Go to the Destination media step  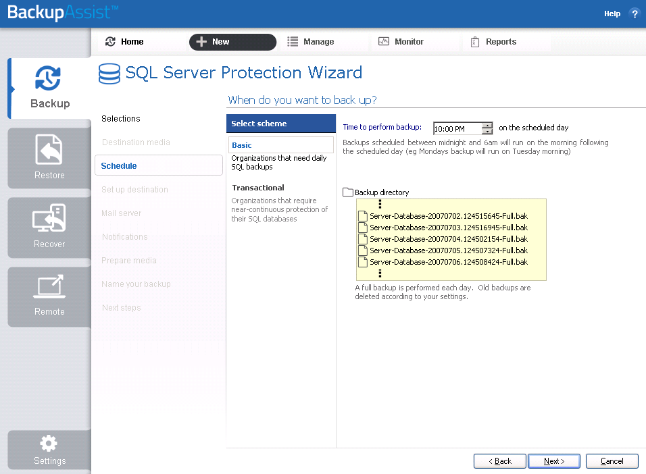pyautogui.click(x=136, y=142)
